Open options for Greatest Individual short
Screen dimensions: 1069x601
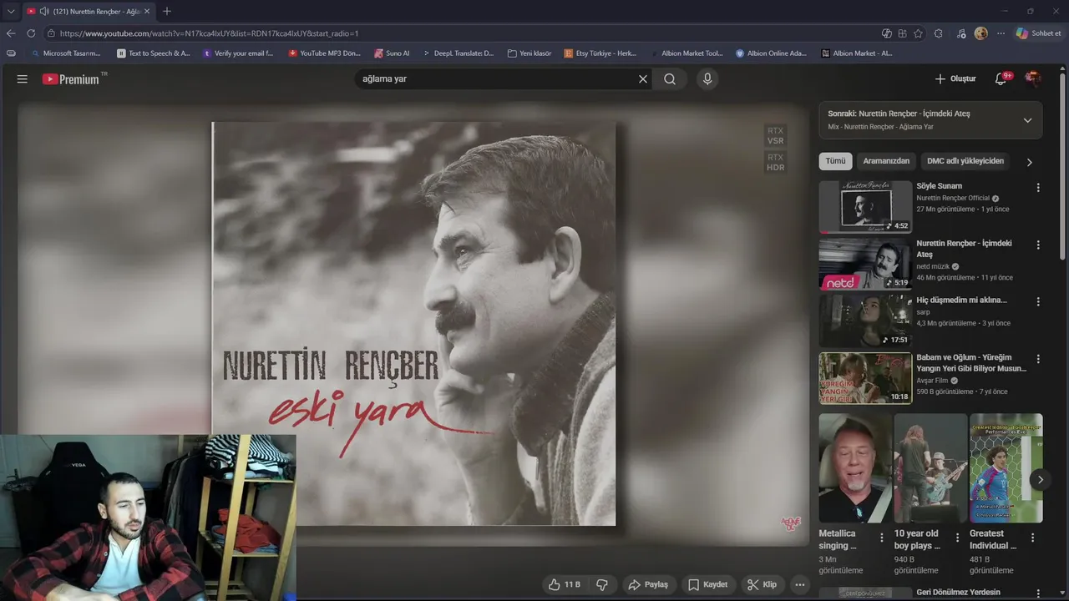[x=1032, y=538]
